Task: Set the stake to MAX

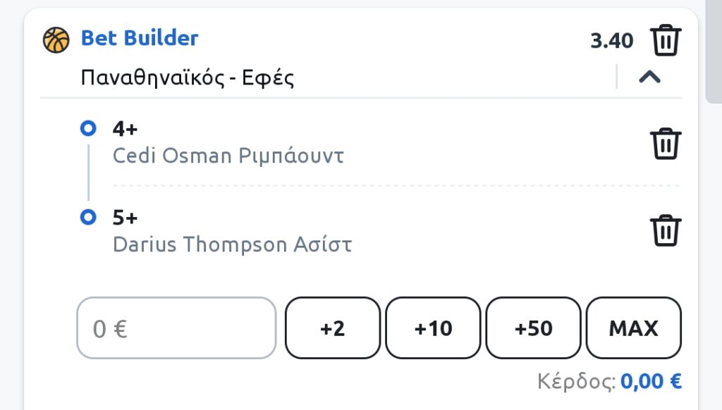Action: 634,328
